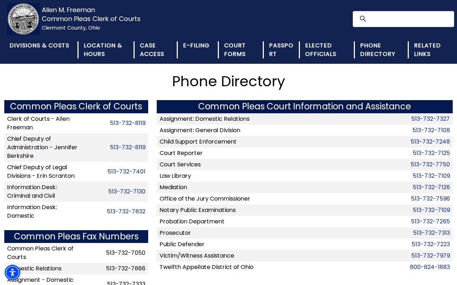Viewport: 457px width, 285px height.
Task: Go to the Case Access menu item
Action: [152, 50]
